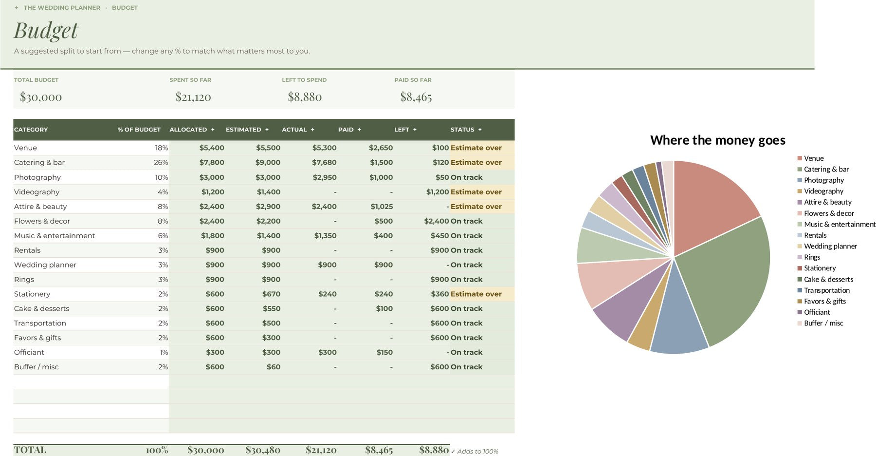Select the TOTAL row $30,480 estimated value
The width and height of the screenshot is (876, 456).
[263, 450]
